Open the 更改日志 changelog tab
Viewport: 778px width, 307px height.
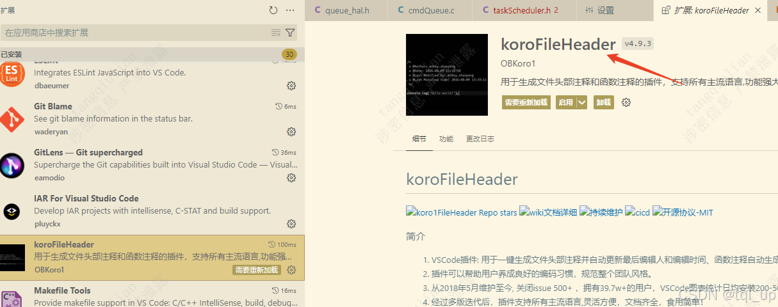coord(480,139)
